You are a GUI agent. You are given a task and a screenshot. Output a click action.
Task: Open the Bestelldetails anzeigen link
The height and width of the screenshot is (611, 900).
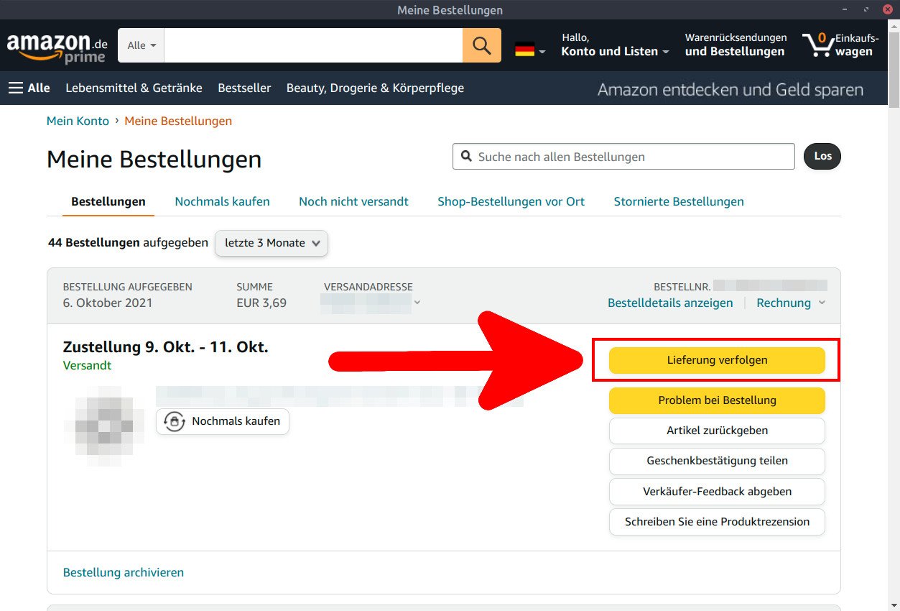[x=670, y=303]
